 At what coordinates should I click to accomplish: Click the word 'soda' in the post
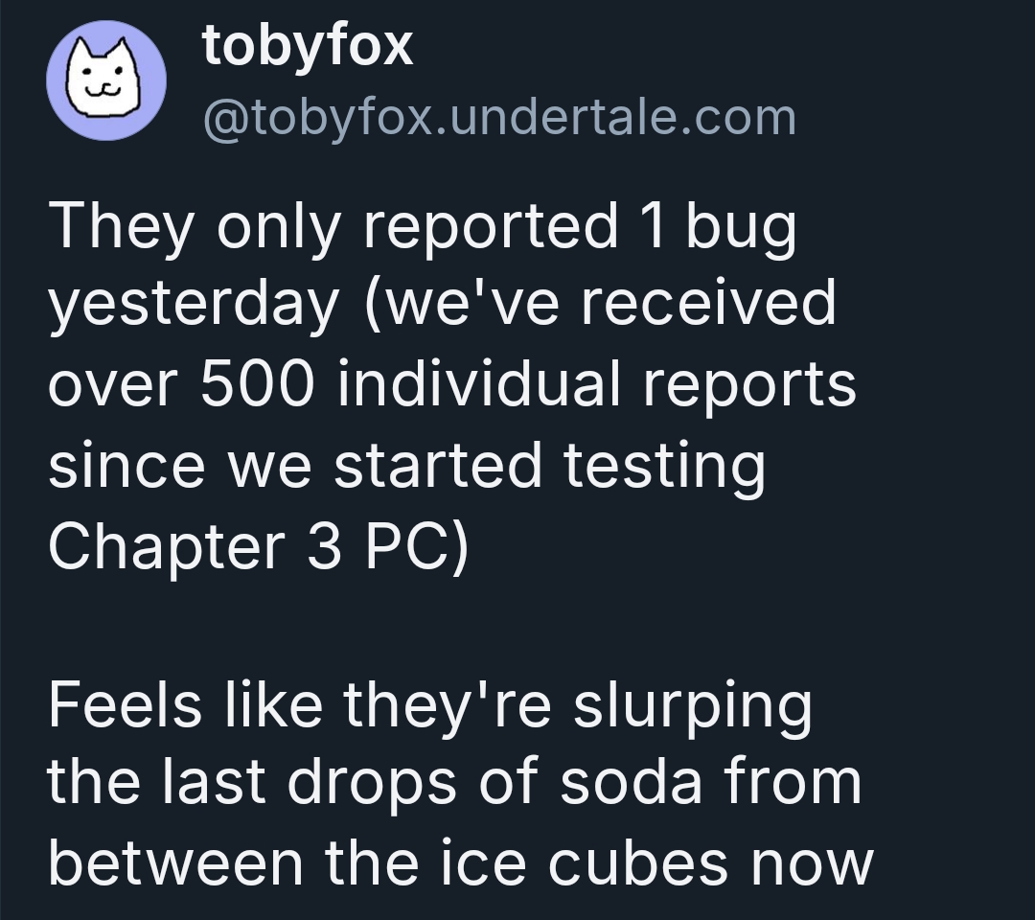[631, 783]
